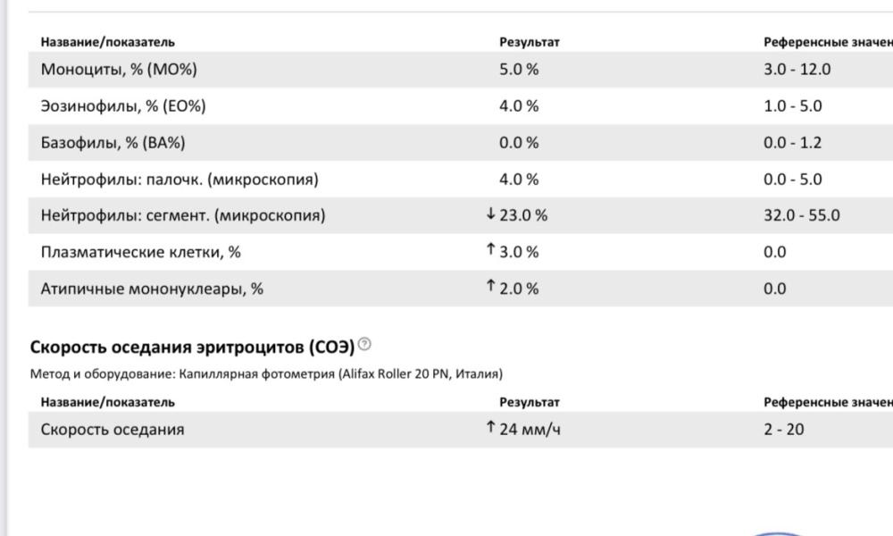Click Результат header in the СОЭ table
The height and width of the screenshot is (536, 893).
click(529, 402)
